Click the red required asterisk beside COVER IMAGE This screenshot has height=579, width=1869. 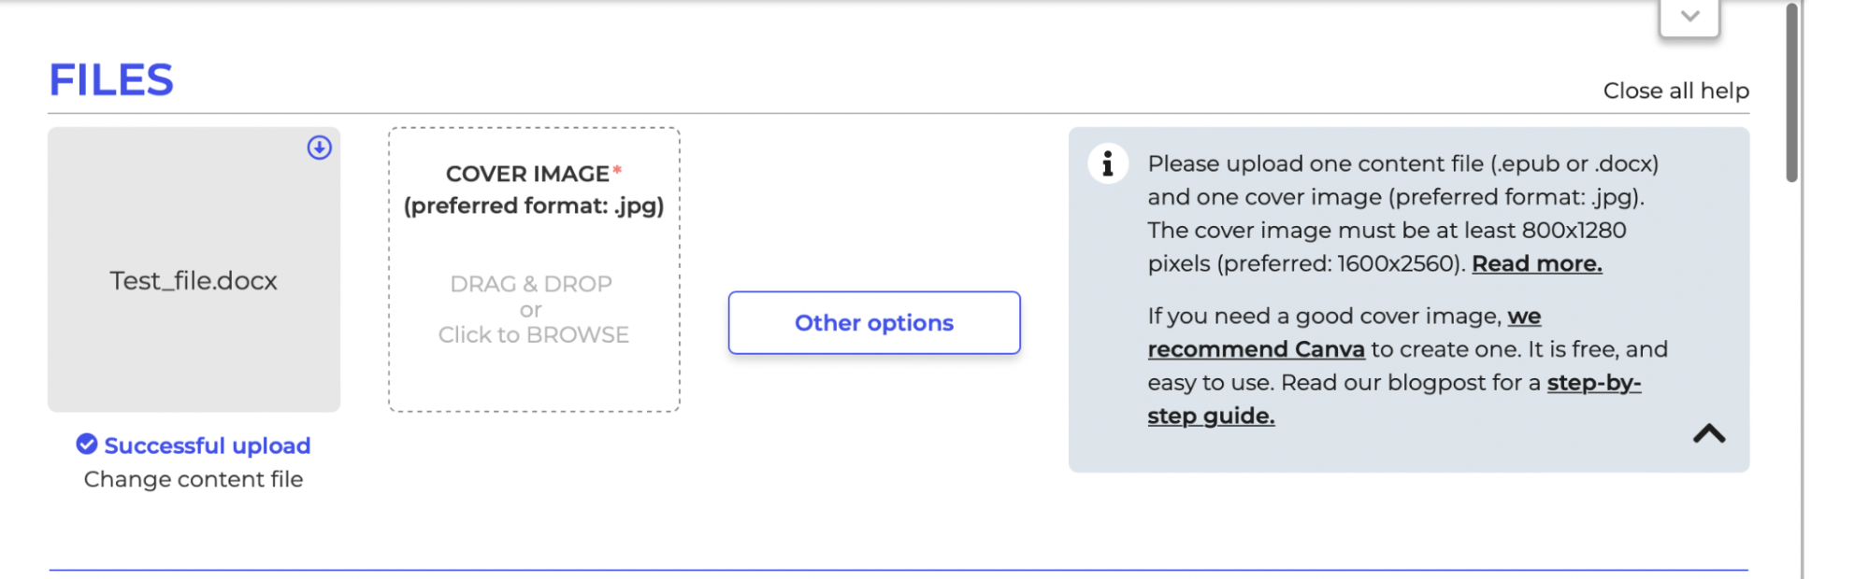click(x=619, y=169)
